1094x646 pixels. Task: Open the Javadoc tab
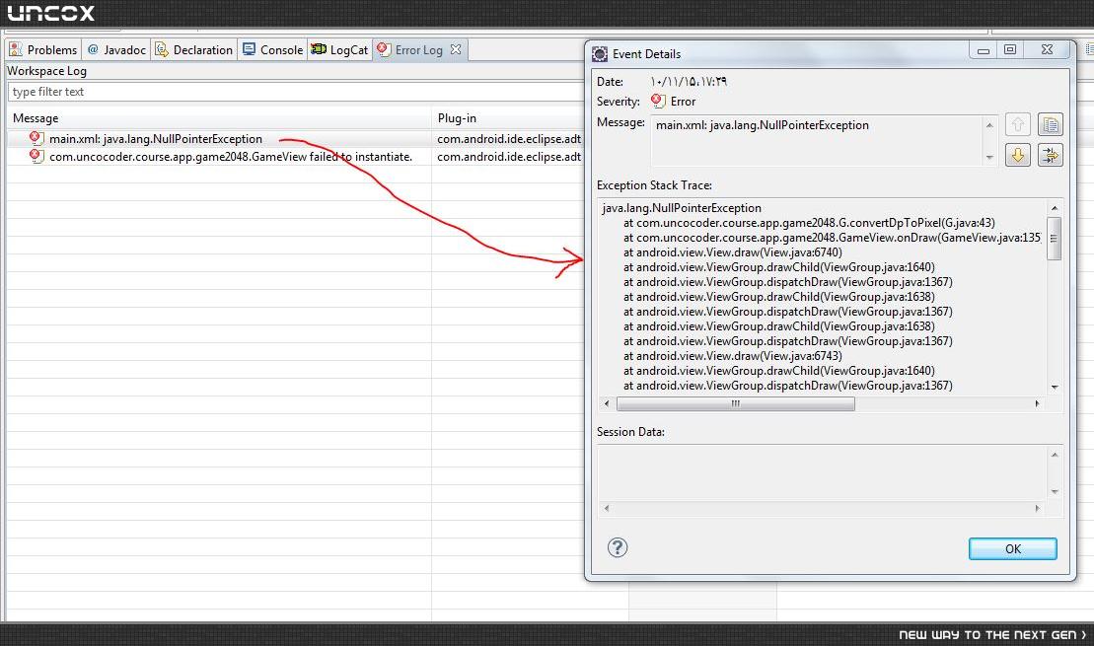tap(116, 49)
